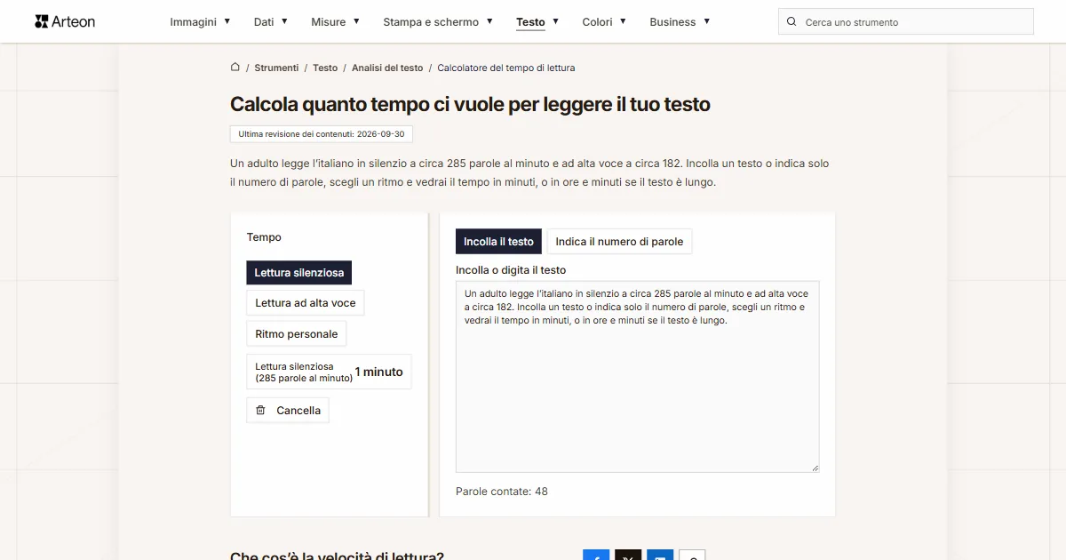
Task: Expand the Dati dropdown
Action: [271, 21]
